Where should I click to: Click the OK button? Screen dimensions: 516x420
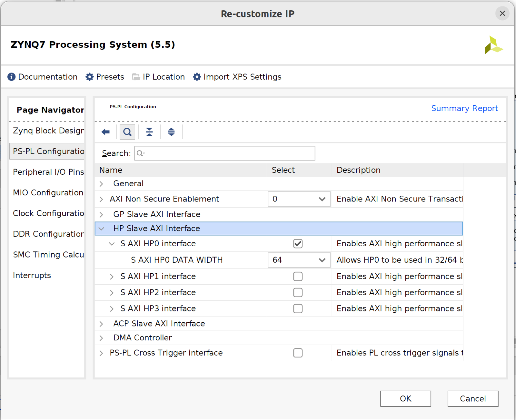coord(406,399)
